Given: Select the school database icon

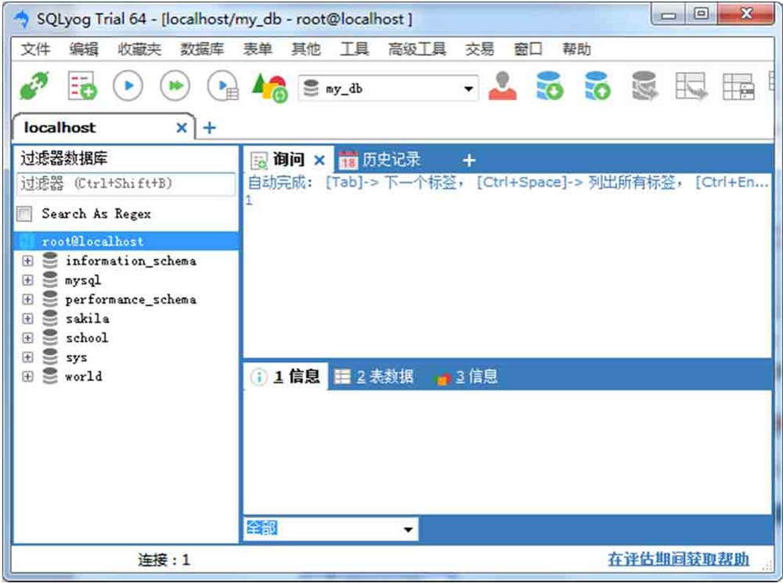Looking at the screenshot, I should point(50,337).
